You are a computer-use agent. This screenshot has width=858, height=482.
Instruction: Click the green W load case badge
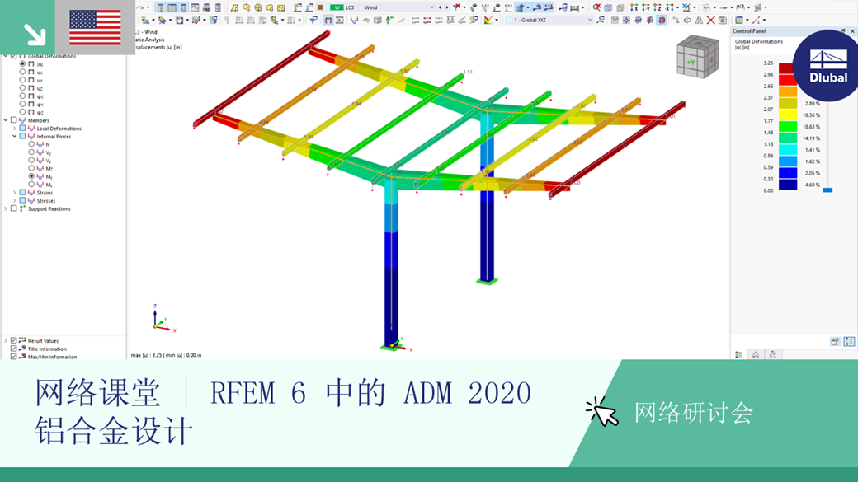(337, 7)
